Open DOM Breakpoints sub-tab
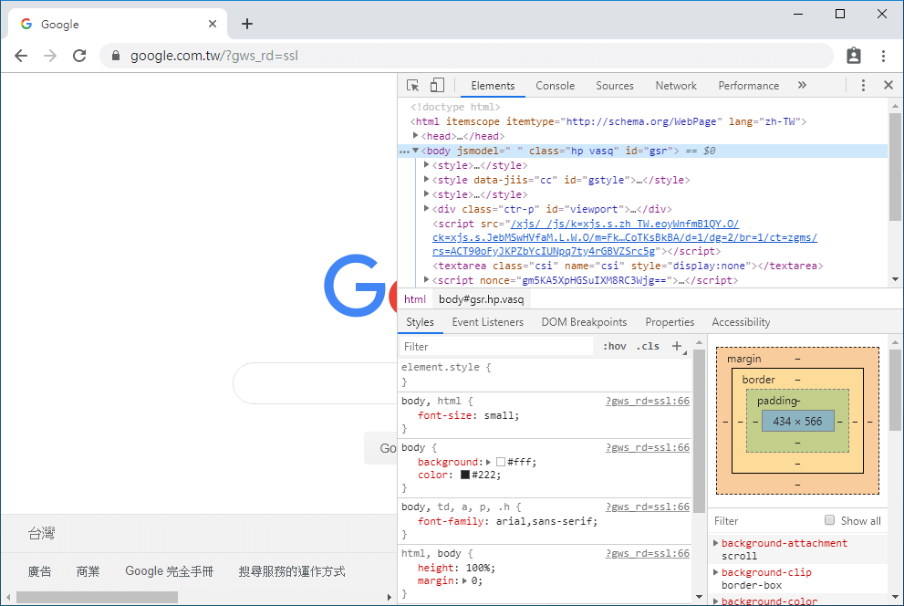This screenshot has width=904, height=606. point(584,322)
